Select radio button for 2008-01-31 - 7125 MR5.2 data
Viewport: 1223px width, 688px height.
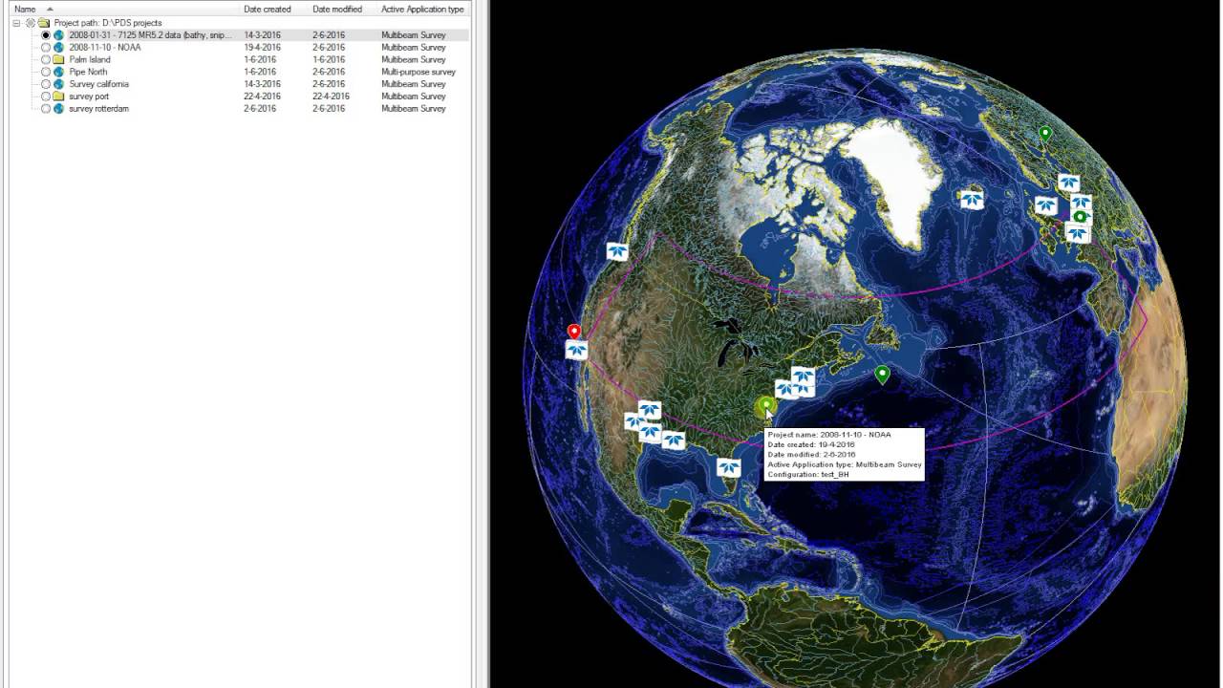(45, 34)
